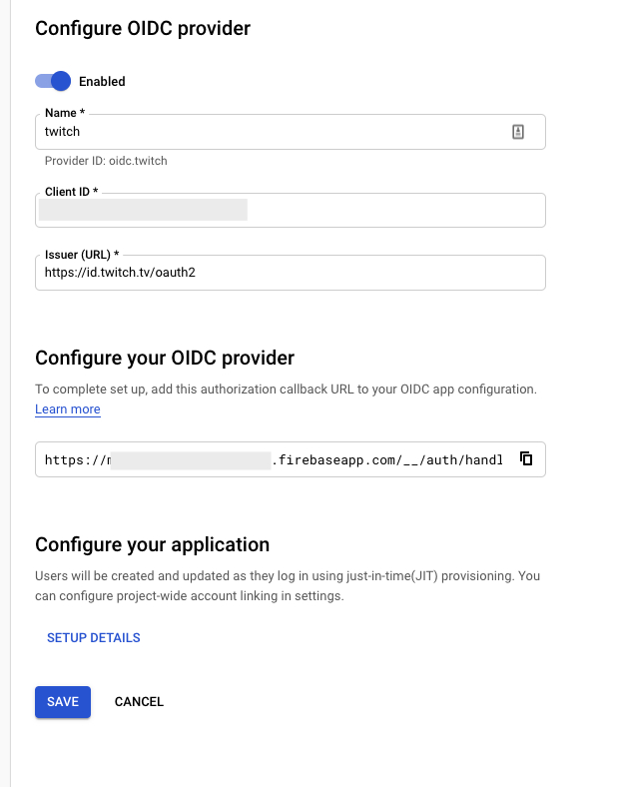The width and height of the screenshot is (618, 787).
Task: Click the JIT provisioning description paragraph
Action: point(288,585)
